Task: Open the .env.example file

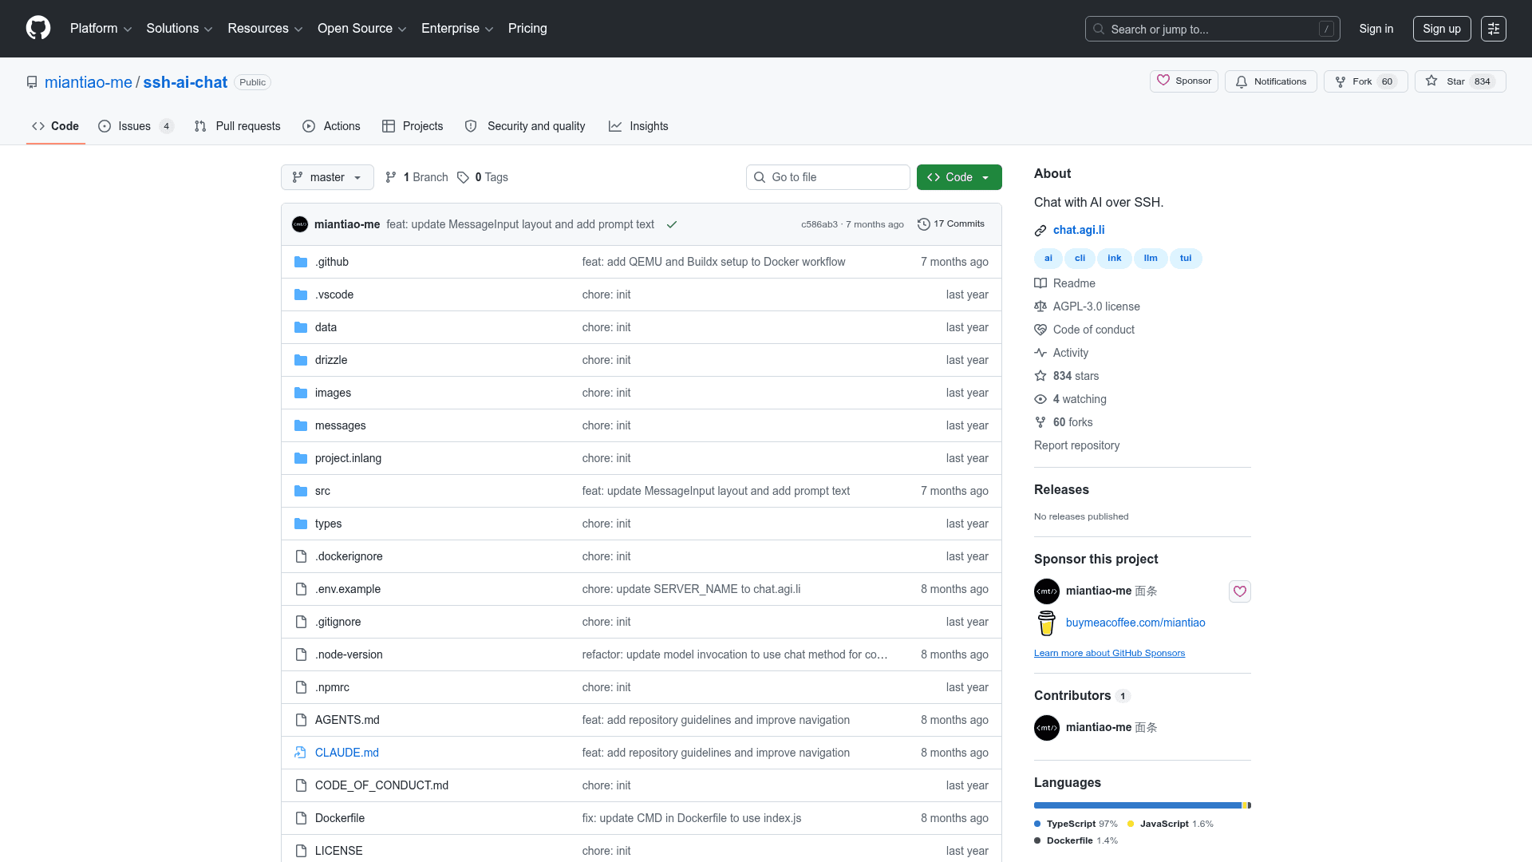Action: click(348, 589)
